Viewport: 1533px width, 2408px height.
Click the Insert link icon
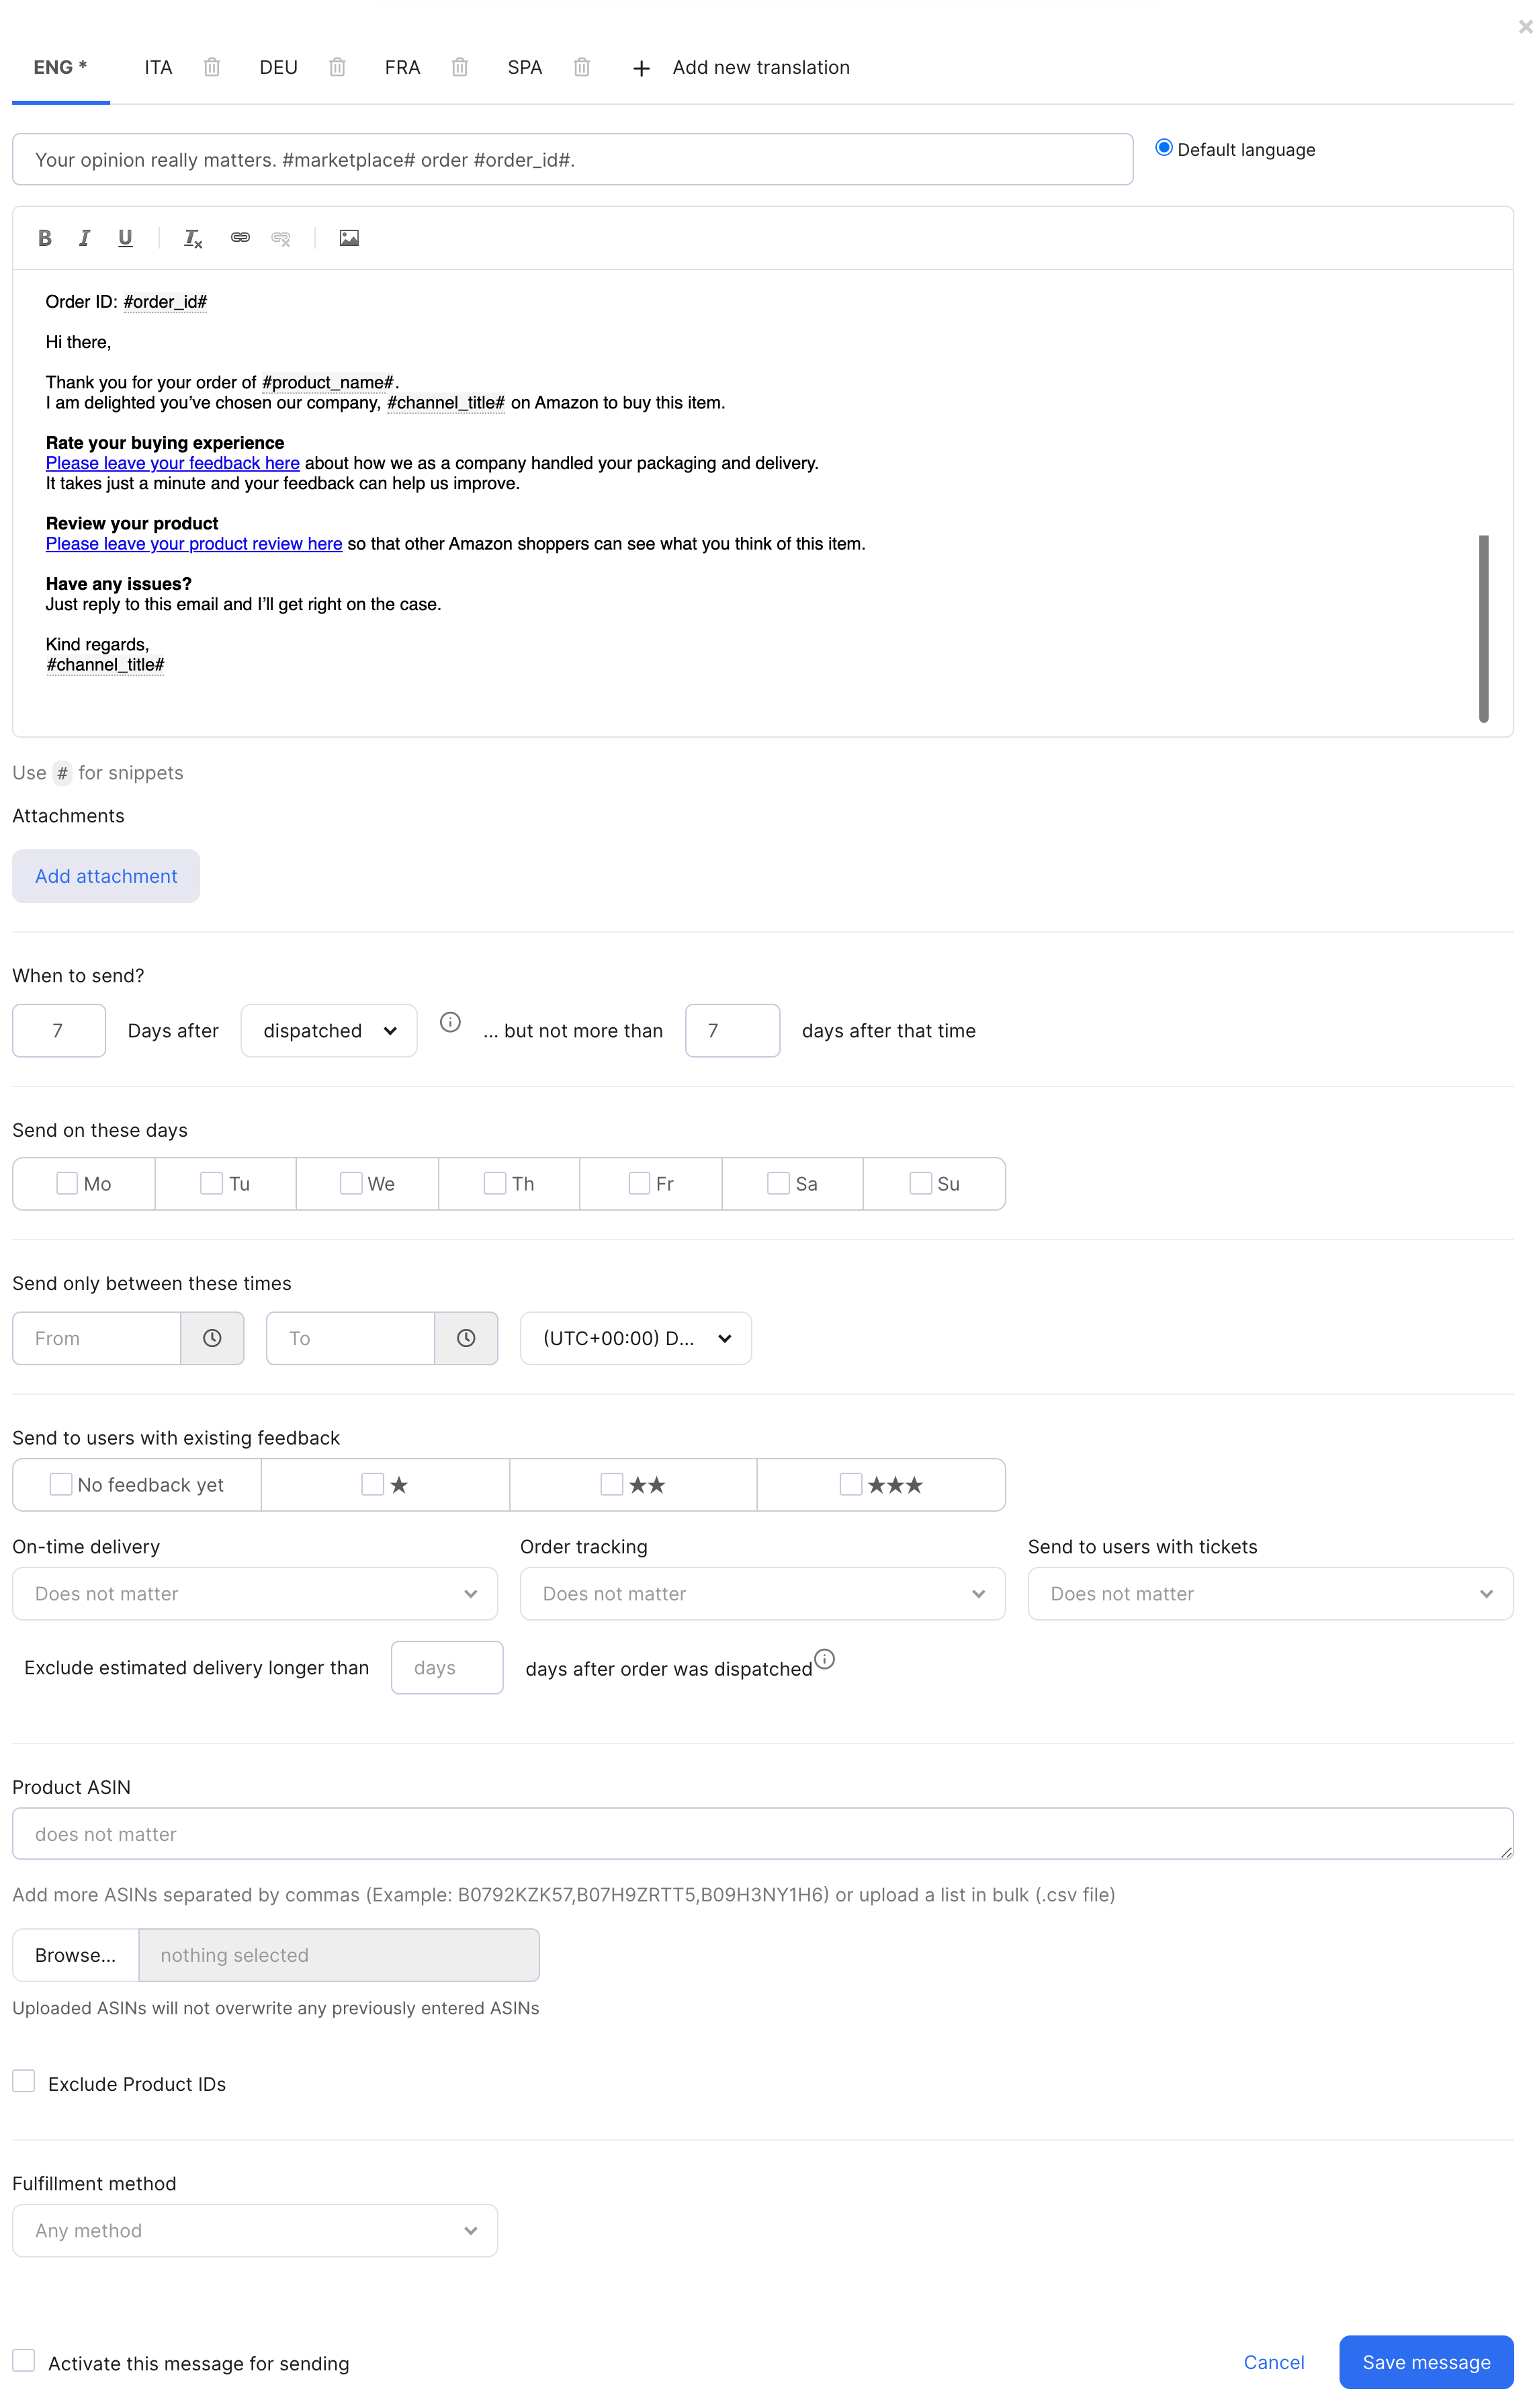[240, 237]
